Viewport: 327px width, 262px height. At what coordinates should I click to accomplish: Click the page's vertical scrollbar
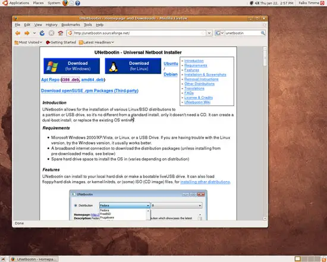[265, 133]
